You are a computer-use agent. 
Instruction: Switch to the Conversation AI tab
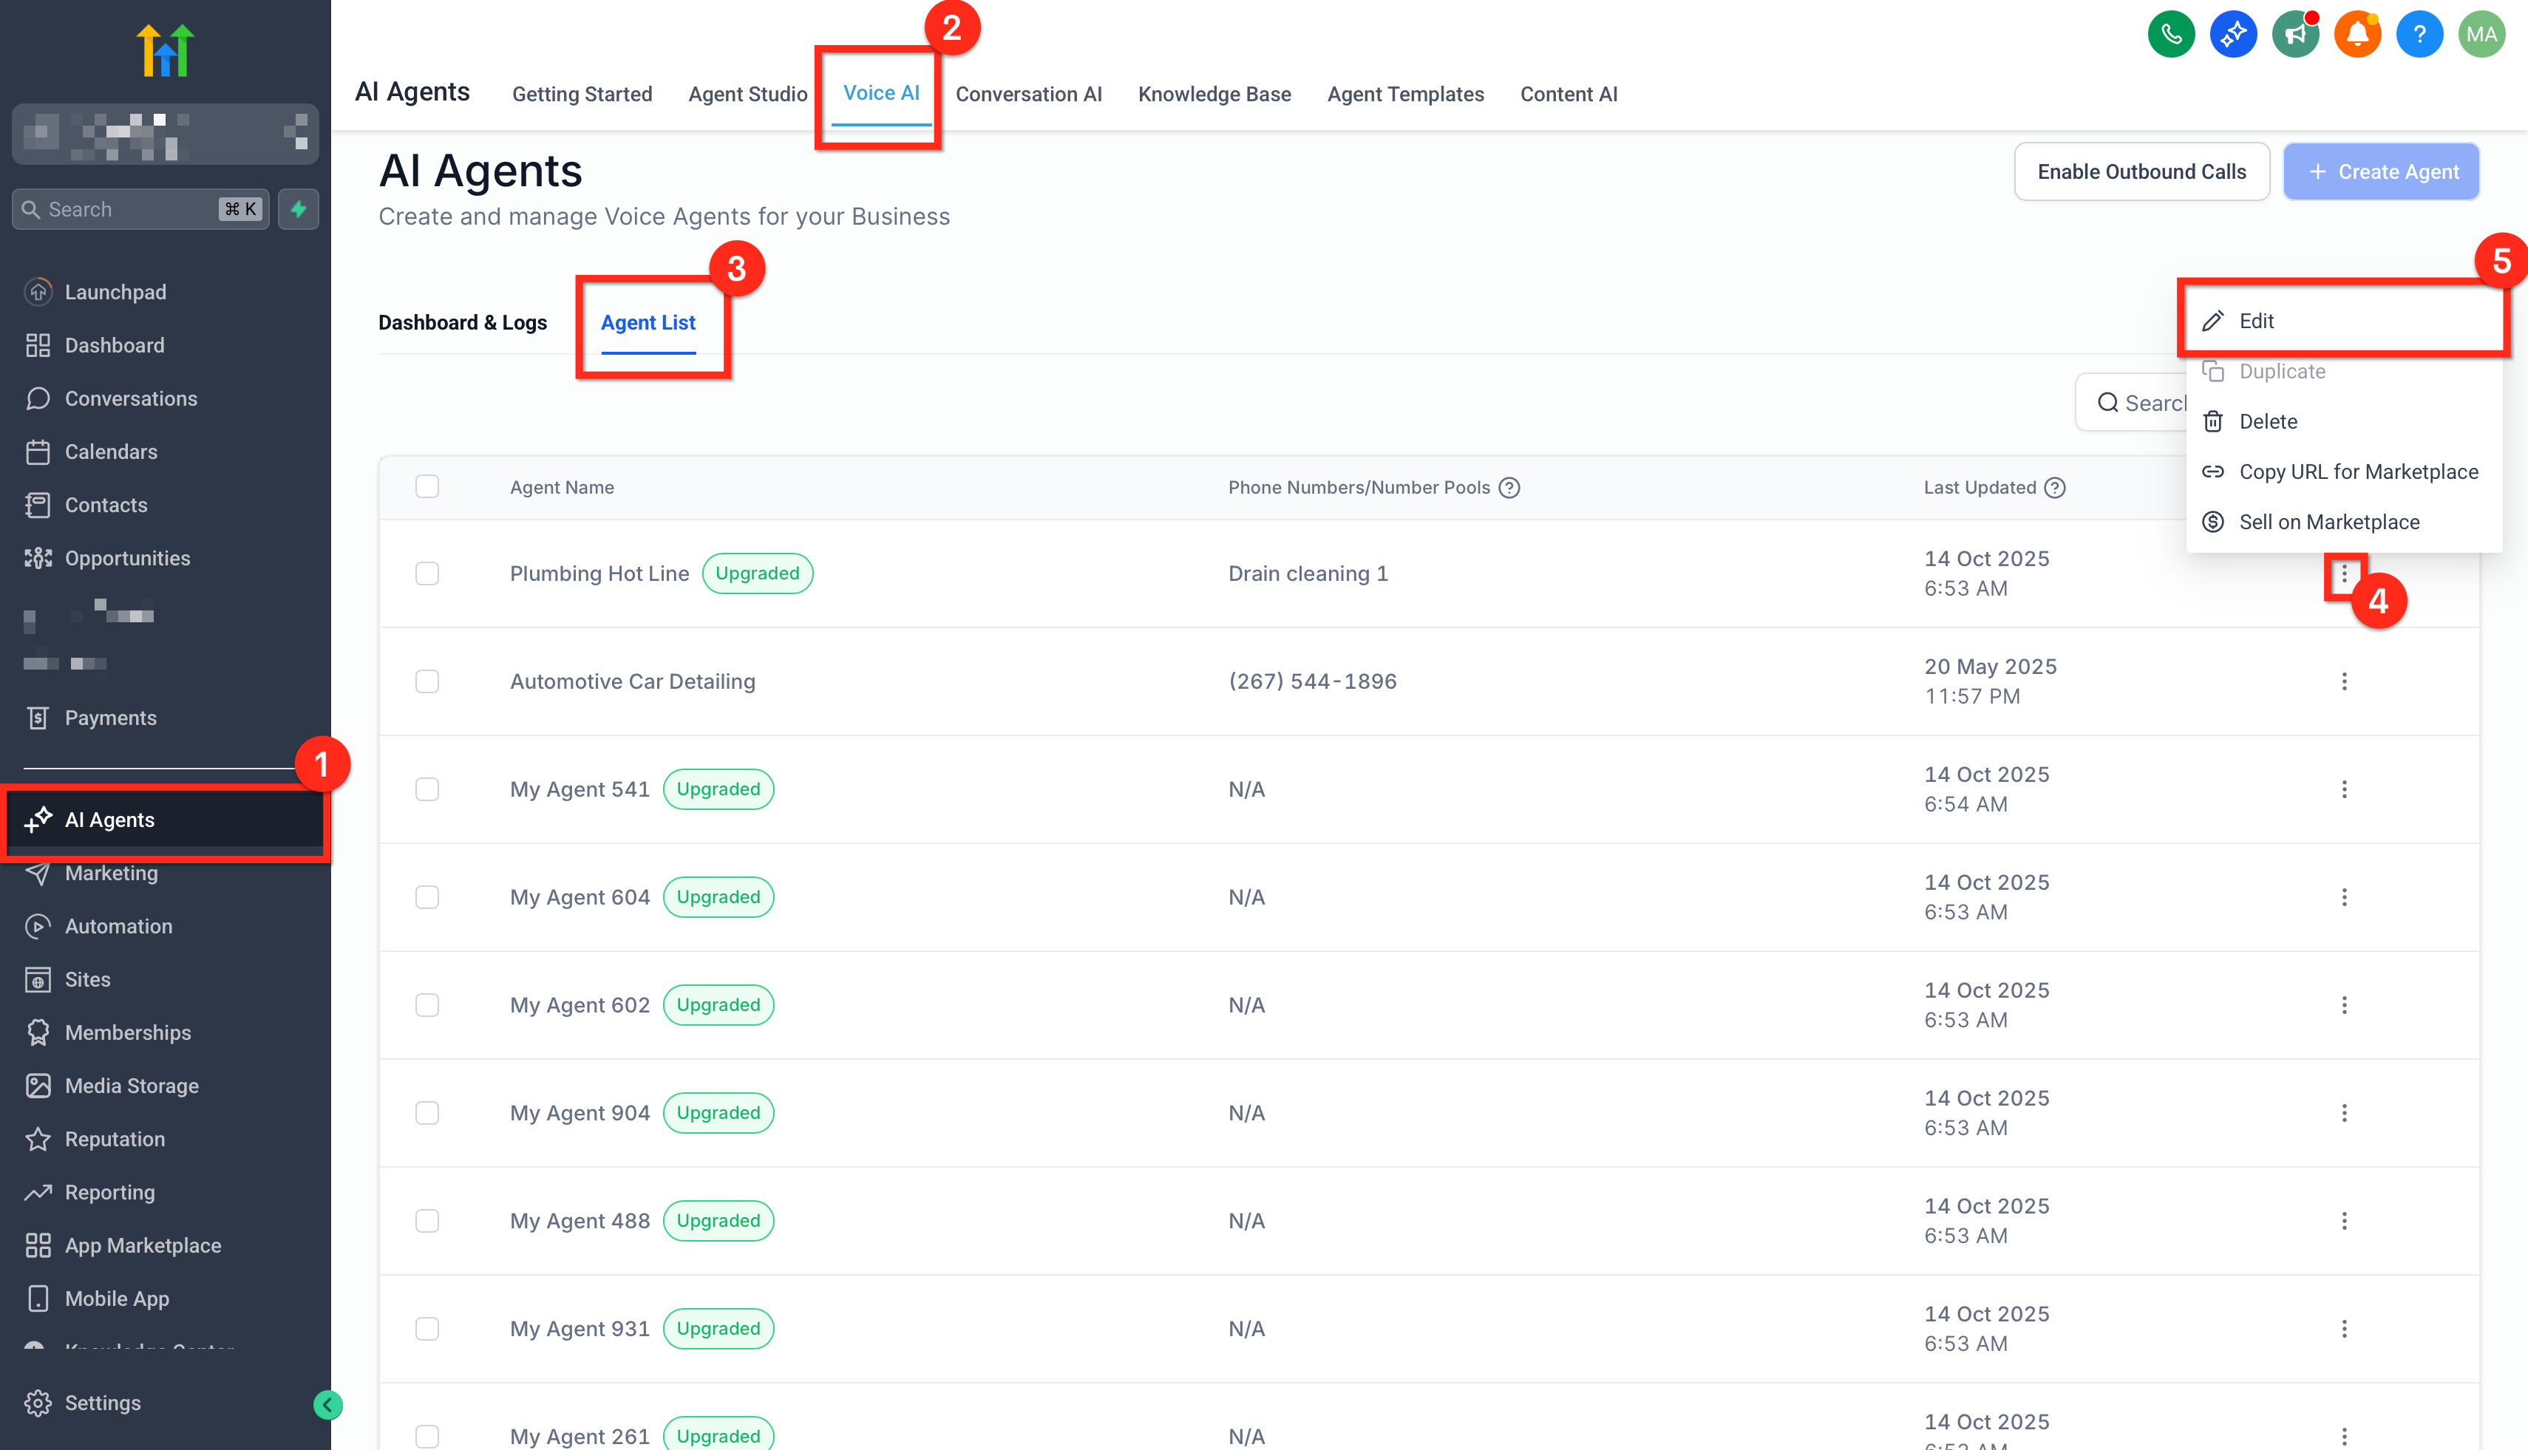[1028, 94]
